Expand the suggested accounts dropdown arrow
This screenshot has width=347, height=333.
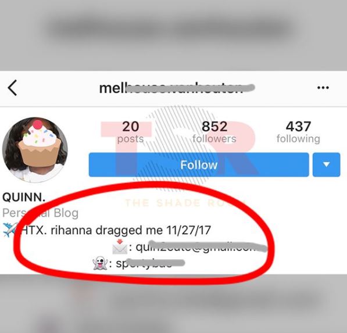327,164
